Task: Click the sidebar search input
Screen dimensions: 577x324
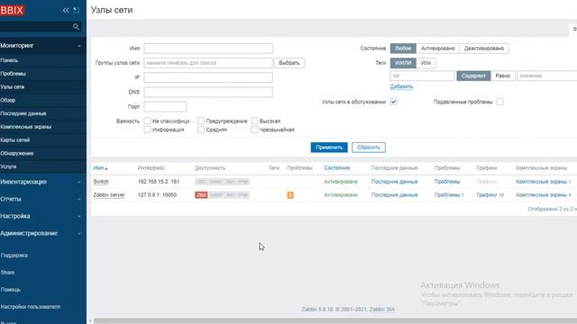Action: [36, 26]
